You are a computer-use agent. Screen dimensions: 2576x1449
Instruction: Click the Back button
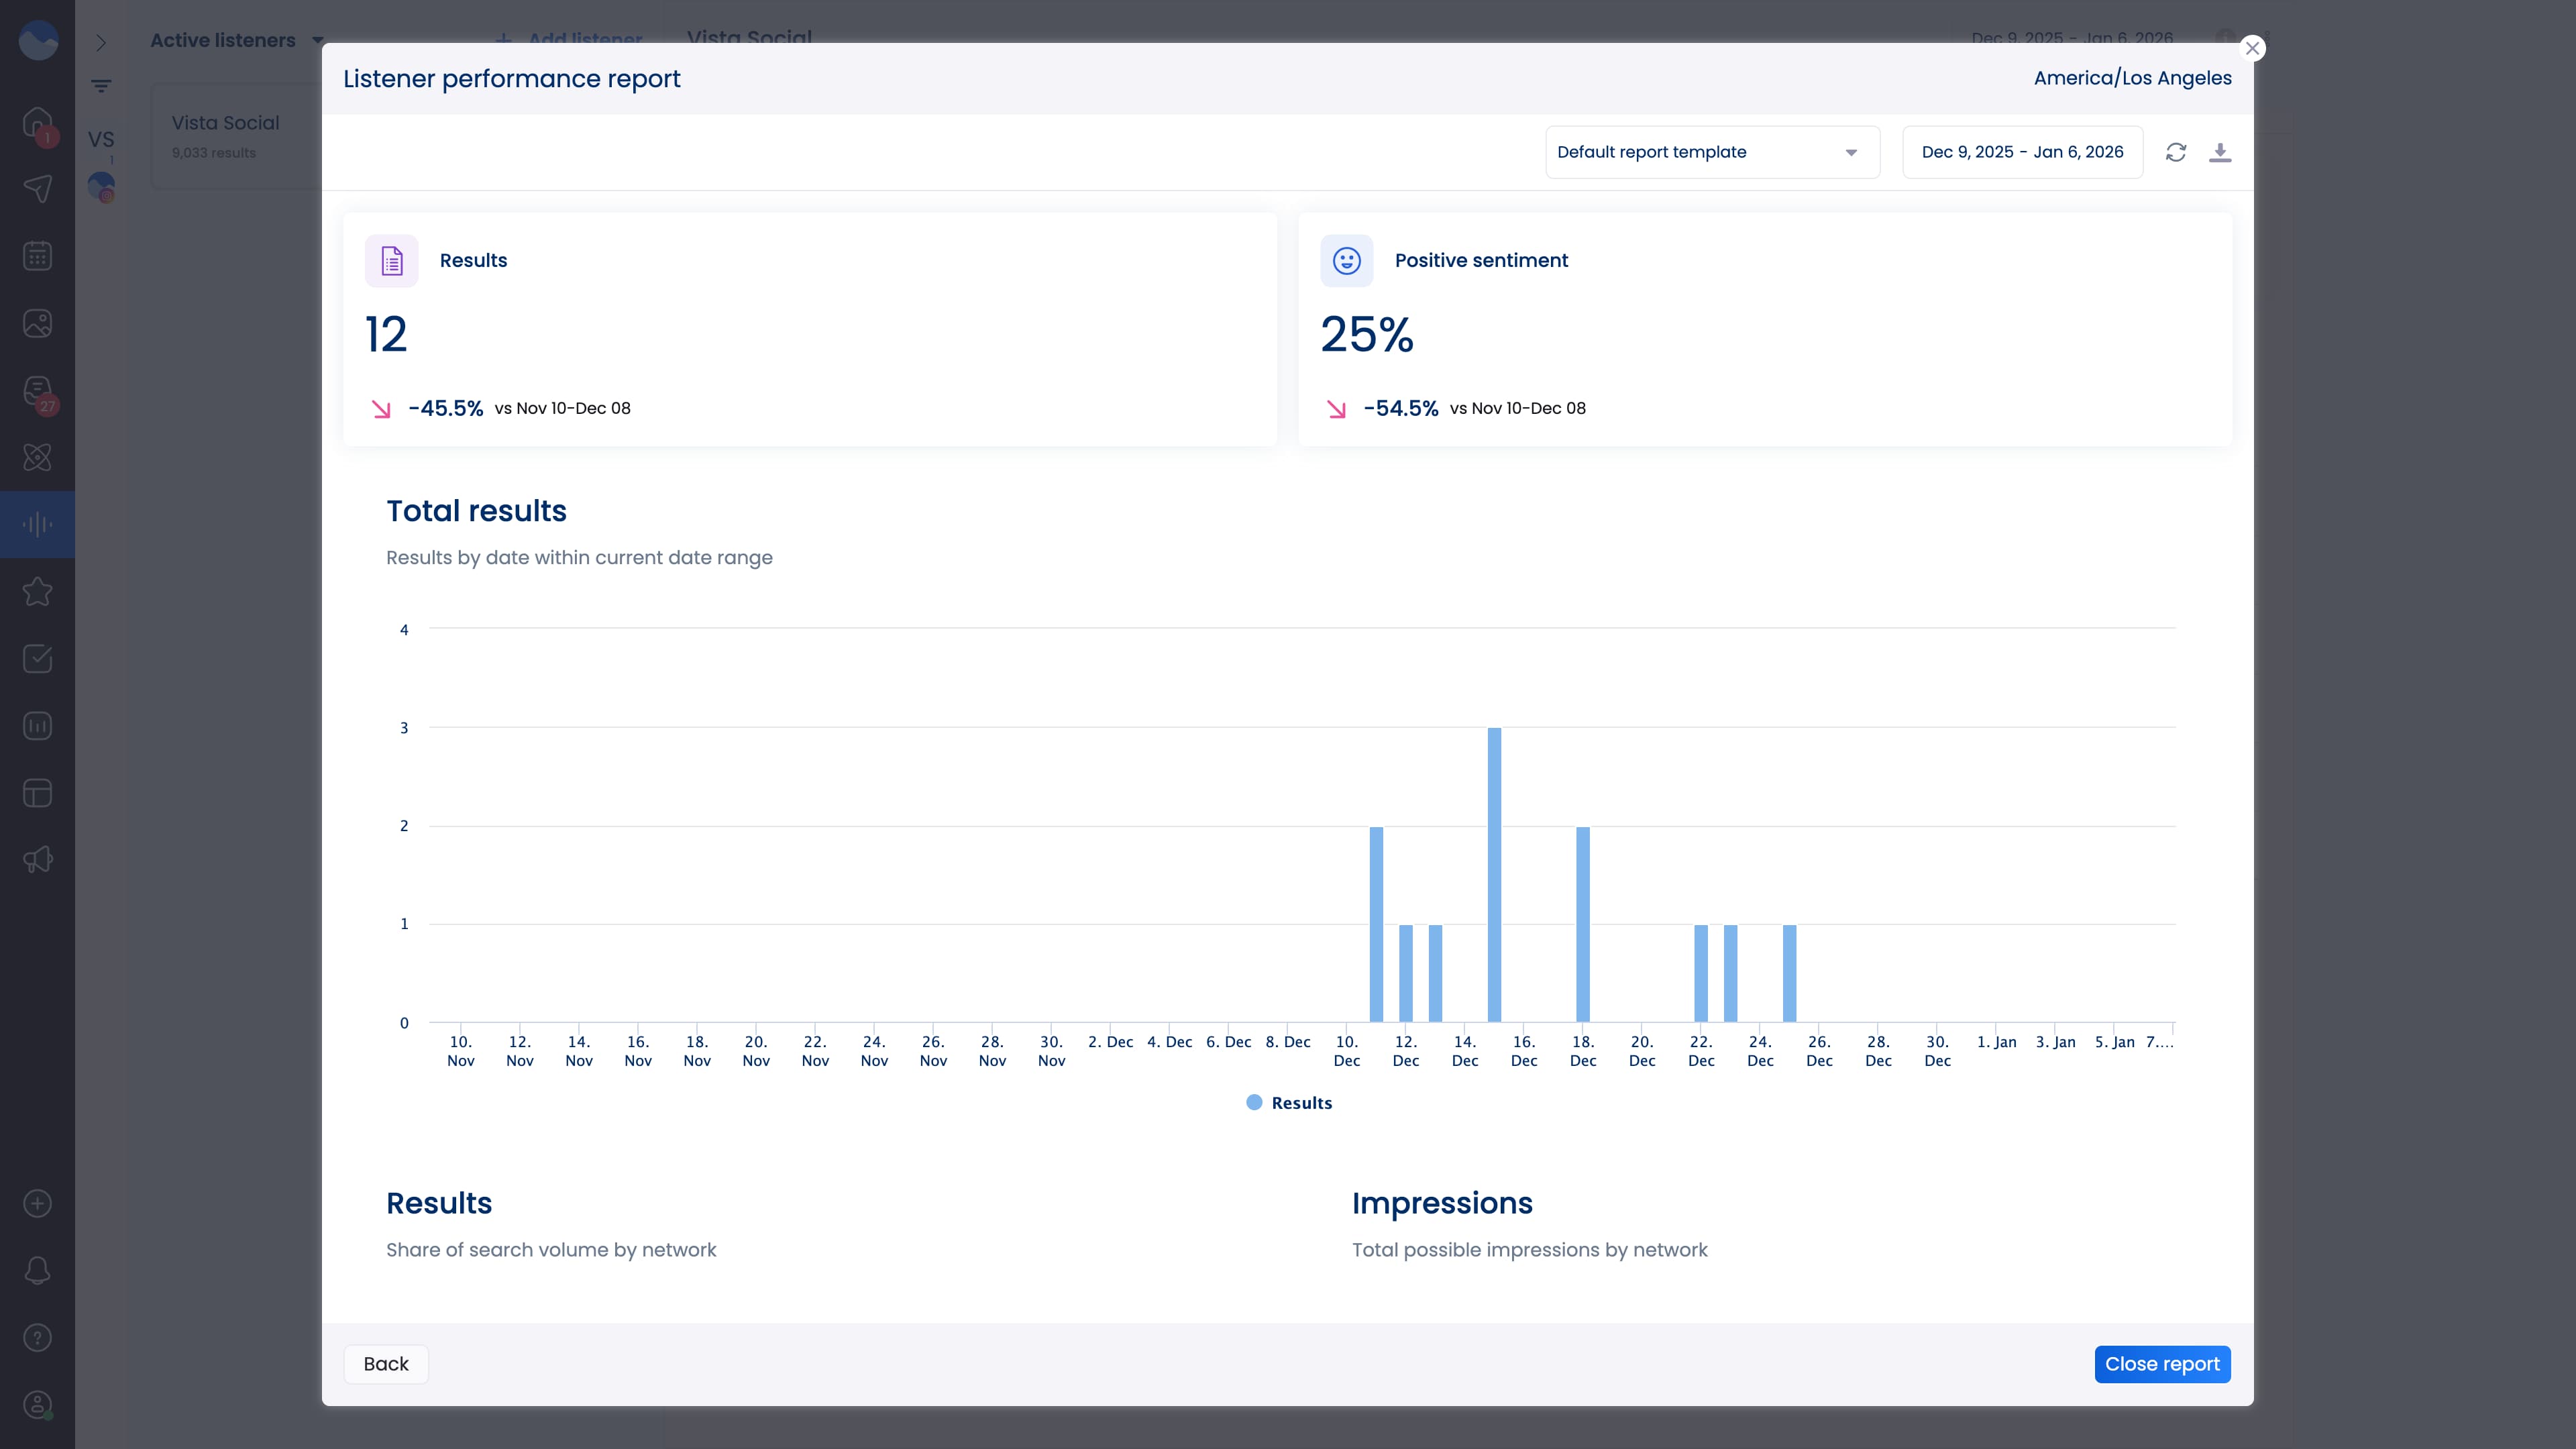point(386,1364)
